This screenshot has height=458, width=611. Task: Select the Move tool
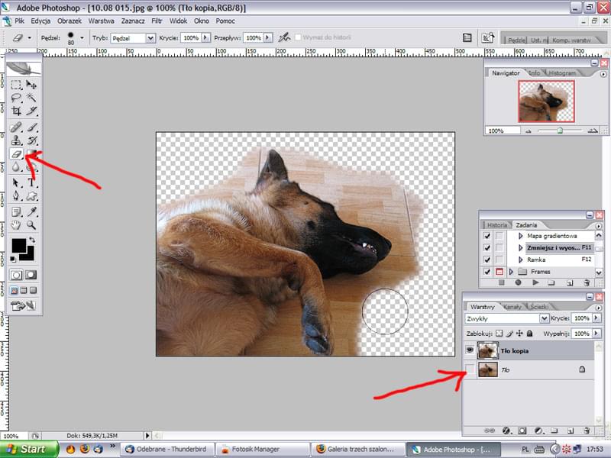point(31,85)
